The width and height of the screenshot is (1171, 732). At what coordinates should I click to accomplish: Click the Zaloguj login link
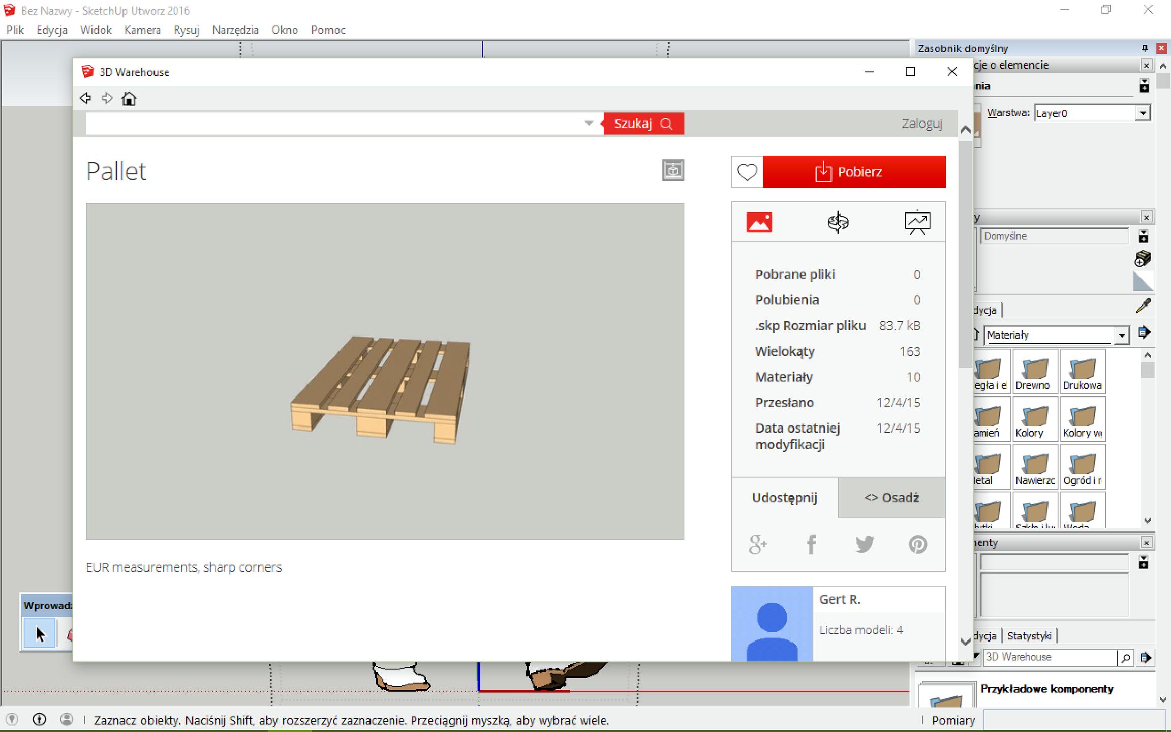[921, 124]
